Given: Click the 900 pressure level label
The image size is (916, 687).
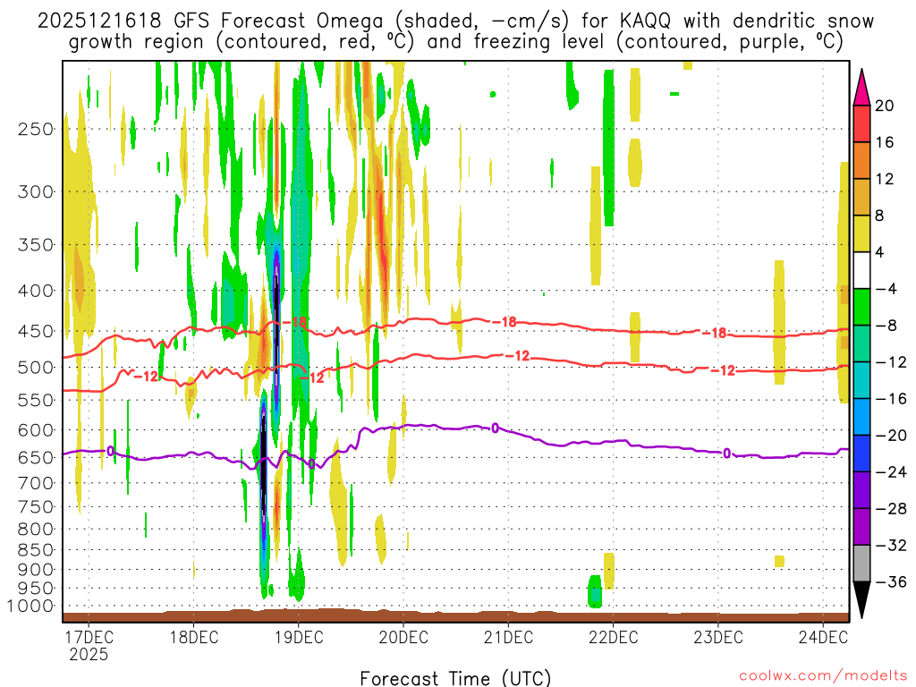Looking at the screenshot, I should point(36,570).
